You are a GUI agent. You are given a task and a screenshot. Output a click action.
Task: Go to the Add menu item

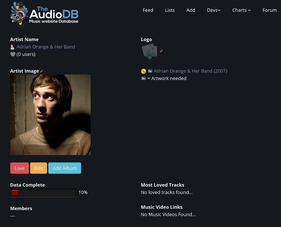click(191, 10)
